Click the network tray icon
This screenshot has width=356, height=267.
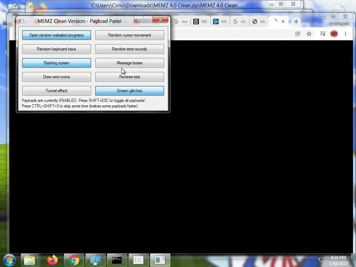tap(321, 260)
